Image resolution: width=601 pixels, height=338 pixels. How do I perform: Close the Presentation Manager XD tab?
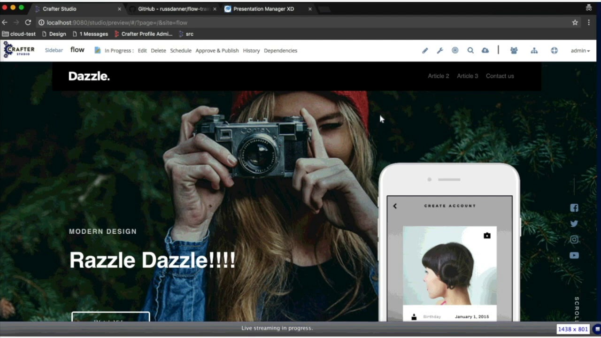point(310,9)
